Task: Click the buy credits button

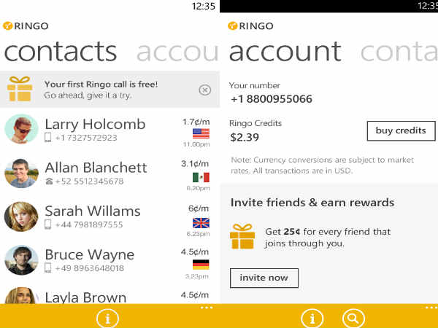Action: 401,130
